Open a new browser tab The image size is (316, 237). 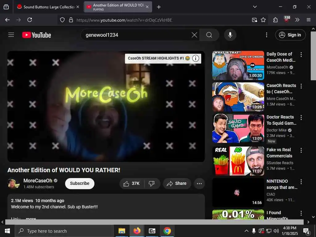(159, 7)
